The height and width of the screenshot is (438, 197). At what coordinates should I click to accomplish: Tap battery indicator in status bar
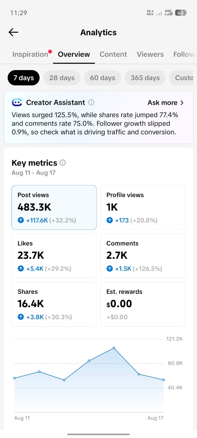tap(181, 13)
